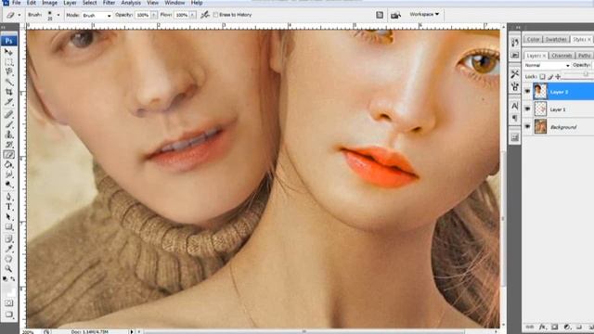Screen dimensions: 594x334
Task: Hide Layer 2 with its eye icon
Action: click(x=527, y=91)
